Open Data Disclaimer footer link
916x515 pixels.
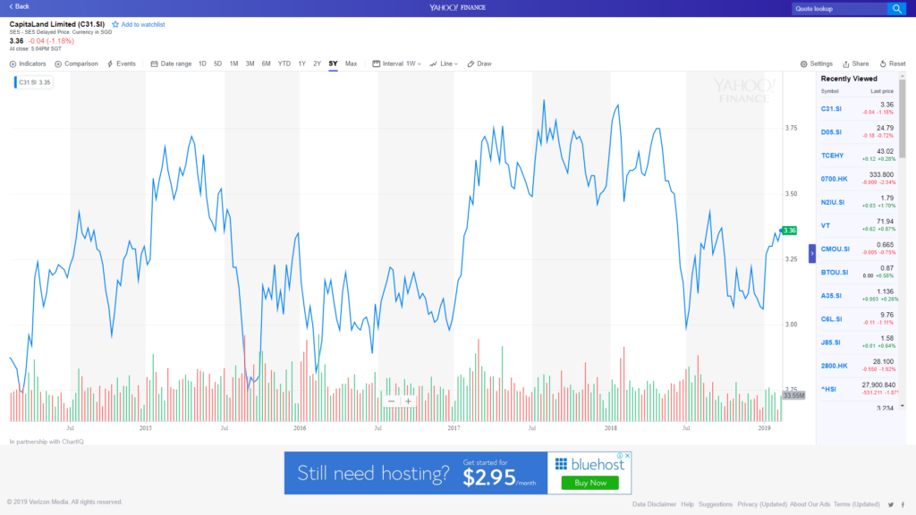click(654, 504)
